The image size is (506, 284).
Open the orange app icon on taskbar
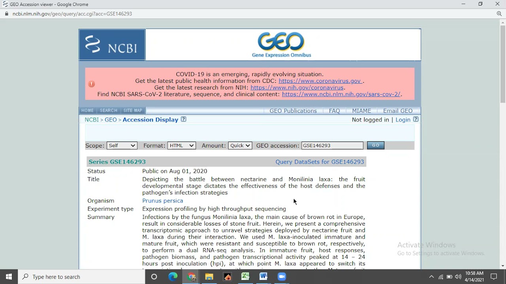point(228,277)
